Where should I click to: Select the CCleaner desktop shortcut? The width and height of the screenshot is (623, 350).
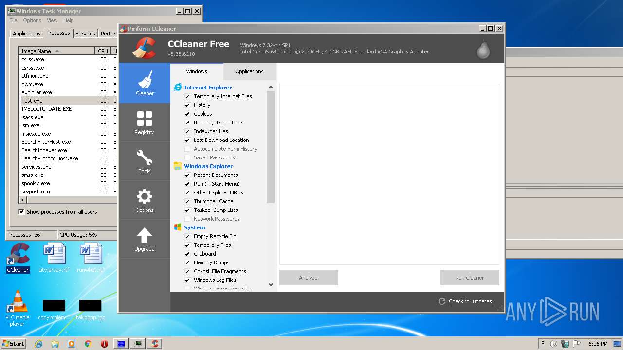(18, 258)
